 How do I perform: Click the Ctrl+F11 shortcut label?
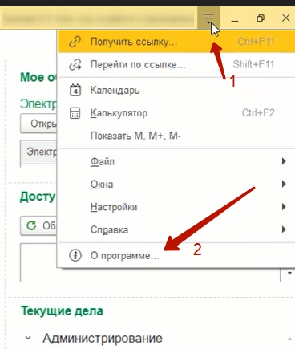click(256, 42)
